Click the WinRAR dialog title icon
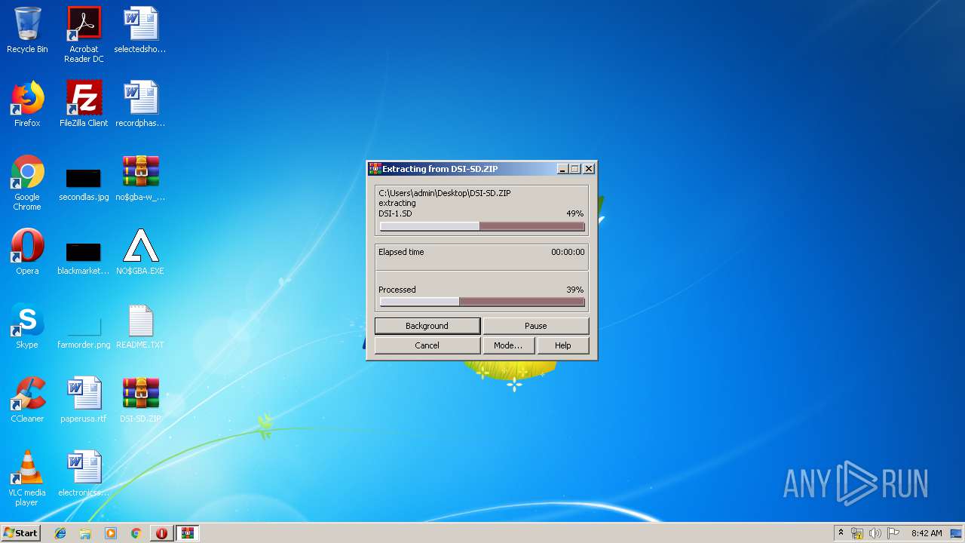965x543 pixels. 375,169
